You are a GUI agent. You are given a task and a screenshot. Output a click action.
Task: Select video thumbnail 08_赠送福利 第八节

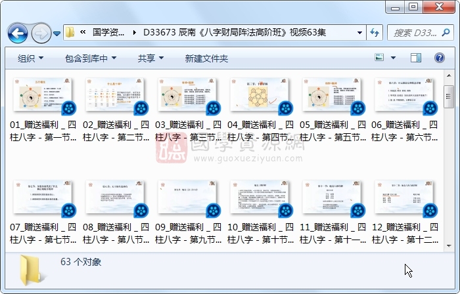(x=116, y=198)
